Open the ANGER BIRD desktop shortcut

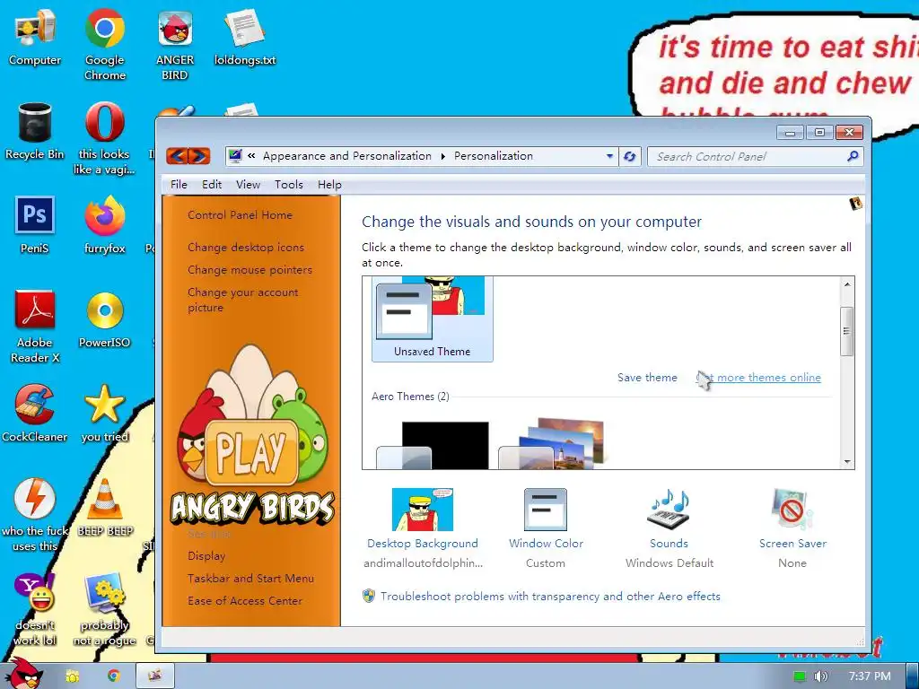coord(175,44)
